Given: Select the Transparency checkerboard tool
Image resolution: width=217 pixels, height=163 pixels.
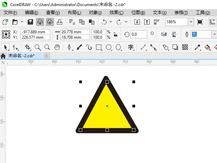Looking at the screenshot, I should tap(185, 47).
